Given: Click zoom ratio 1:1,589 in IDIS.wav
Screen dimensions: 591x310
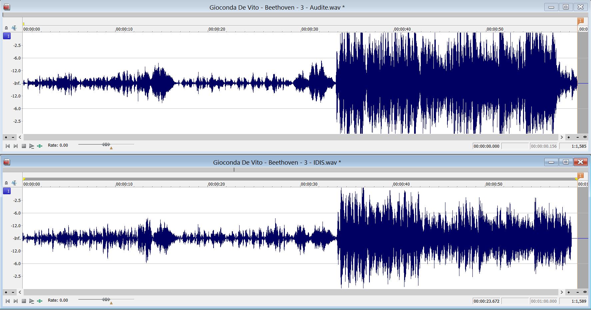Looking at the screenshot, I should 573,301.
